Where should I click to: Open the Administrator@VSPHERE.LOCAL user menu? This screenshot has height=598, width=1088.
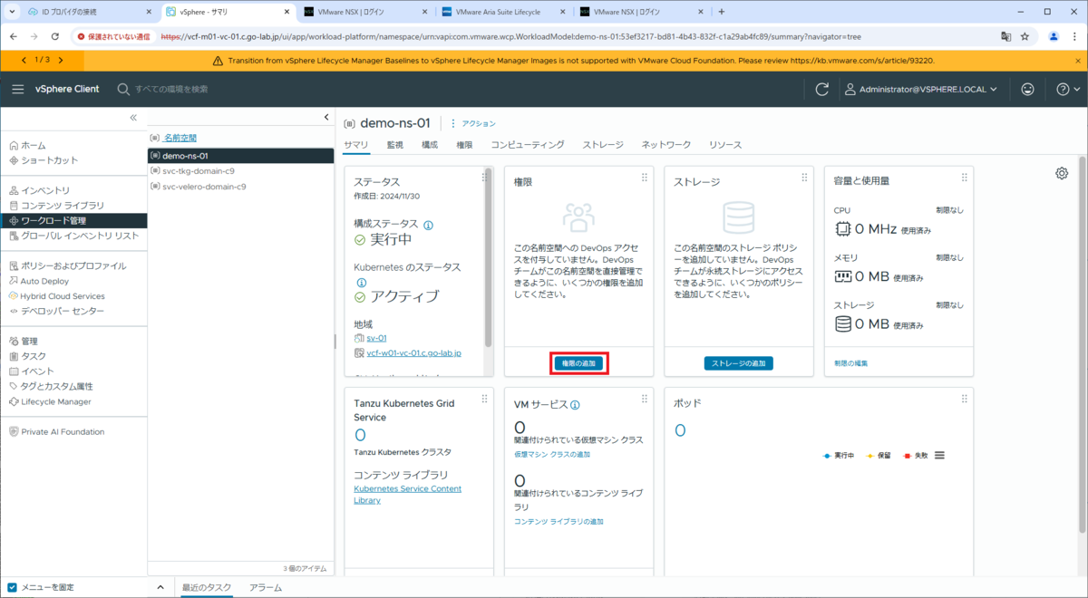(x=920, y=89)
